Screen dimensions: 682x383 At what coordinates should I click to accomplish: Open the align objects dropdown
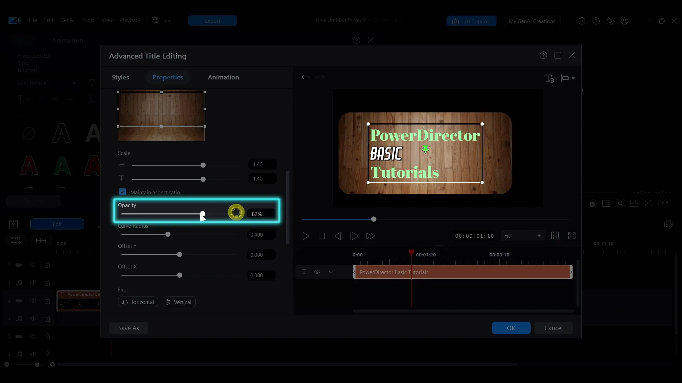(568, 78)
